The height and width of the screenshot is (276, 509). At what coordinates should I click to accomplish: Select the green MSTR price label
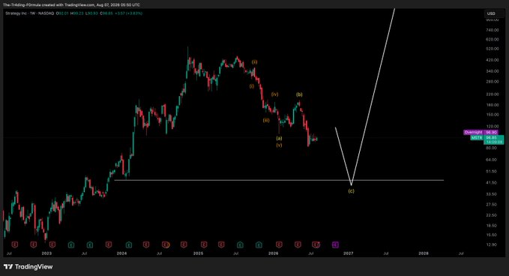click(487, 139)
